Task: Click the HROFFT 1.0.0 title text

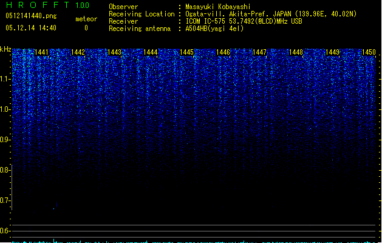Action: pyautogui.click(x=48, y=5)
